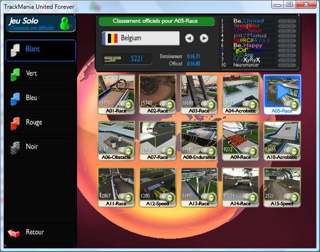The height and width of the screenshot is (252, 320).
Task: Open the A01-Race track thumbnail
Action: pos(117,94)
